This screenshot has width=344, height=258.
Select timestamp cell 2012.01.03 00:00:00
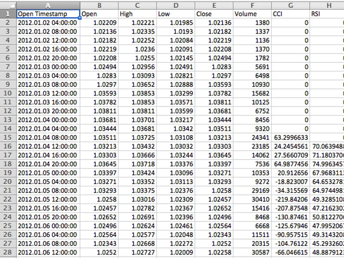coord(48,67)
